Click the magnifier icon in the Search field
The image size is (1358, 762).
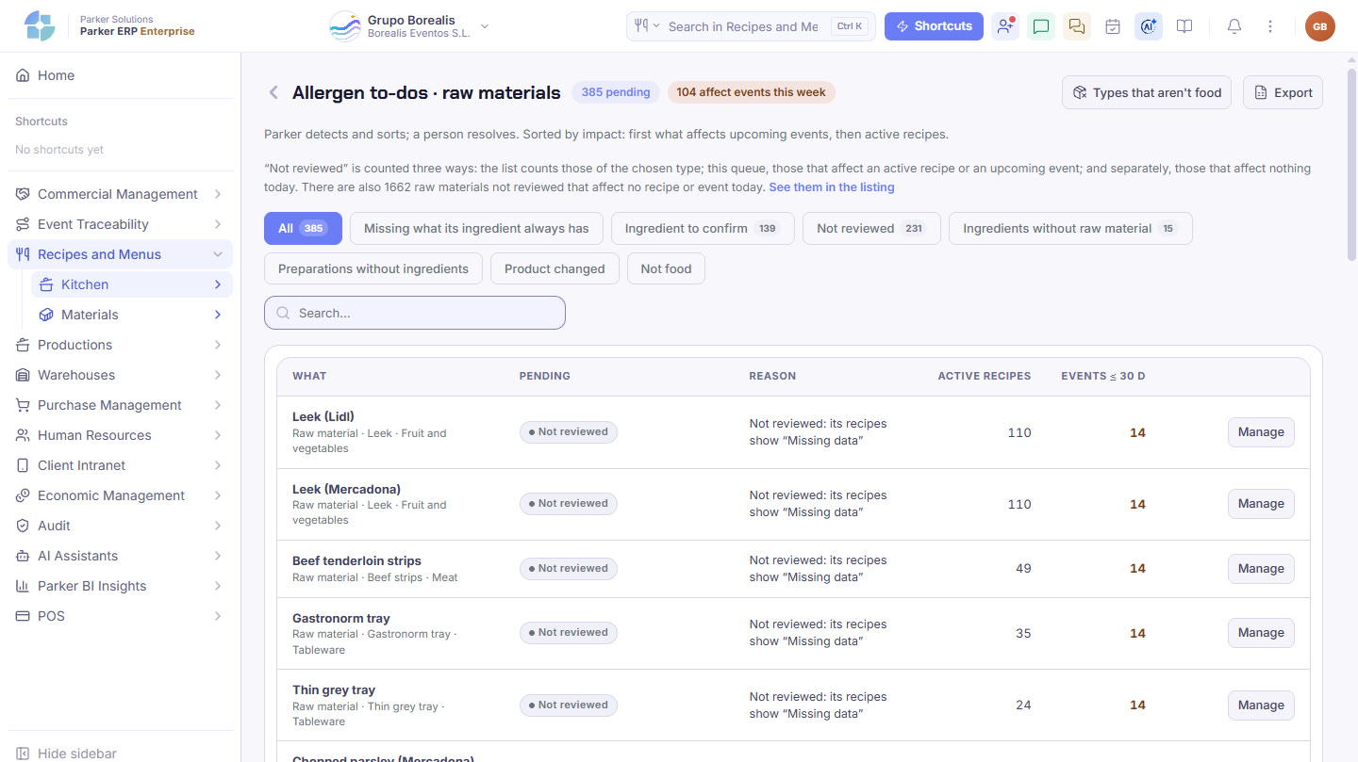pyautogui.click(x=283, y=313)
